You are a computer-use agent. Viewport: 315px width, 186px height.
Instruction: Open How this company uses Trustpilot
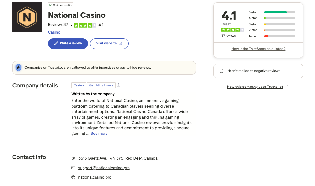point(255,87)
